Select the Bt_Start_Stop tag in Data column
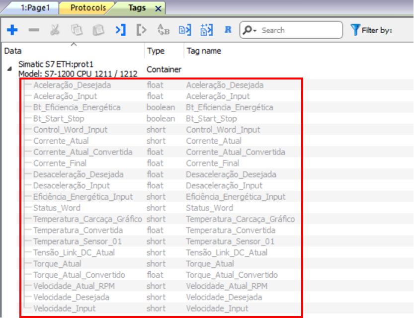The width and height of the screenshot is (414, 318). click(59, 119)
